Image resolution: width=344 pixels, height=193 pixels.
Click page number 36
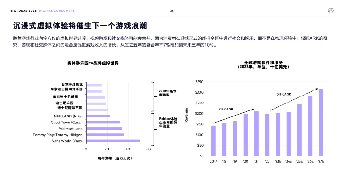point(172,11)
